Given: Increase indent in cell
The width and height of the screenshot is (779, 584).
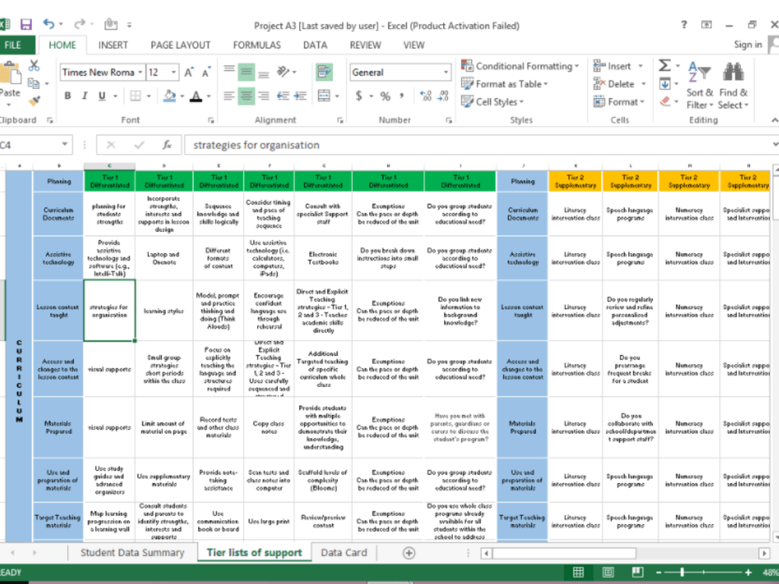Looking at the screenshot, I should pyautogui.click(x=300, y=96).
